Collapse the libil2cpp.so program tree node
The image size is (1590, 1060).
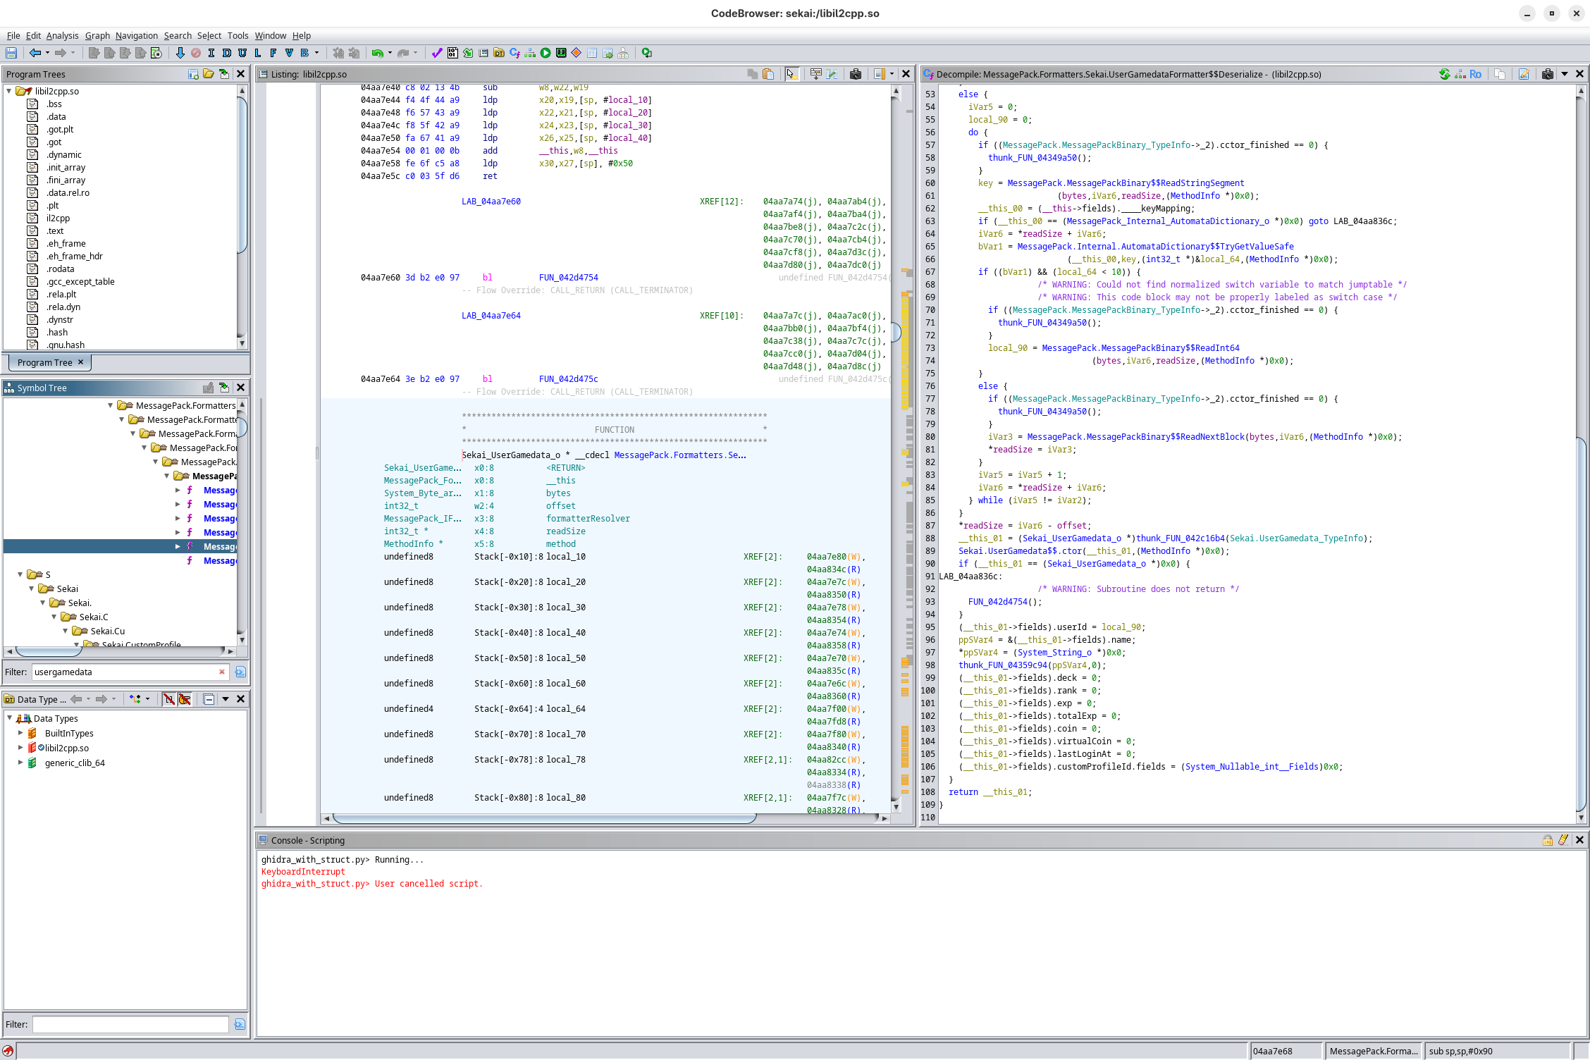9,91
